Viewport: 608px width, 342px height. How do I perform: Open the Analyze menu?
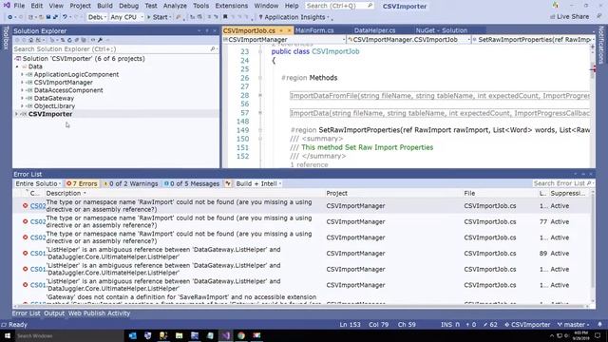[175, 6]
